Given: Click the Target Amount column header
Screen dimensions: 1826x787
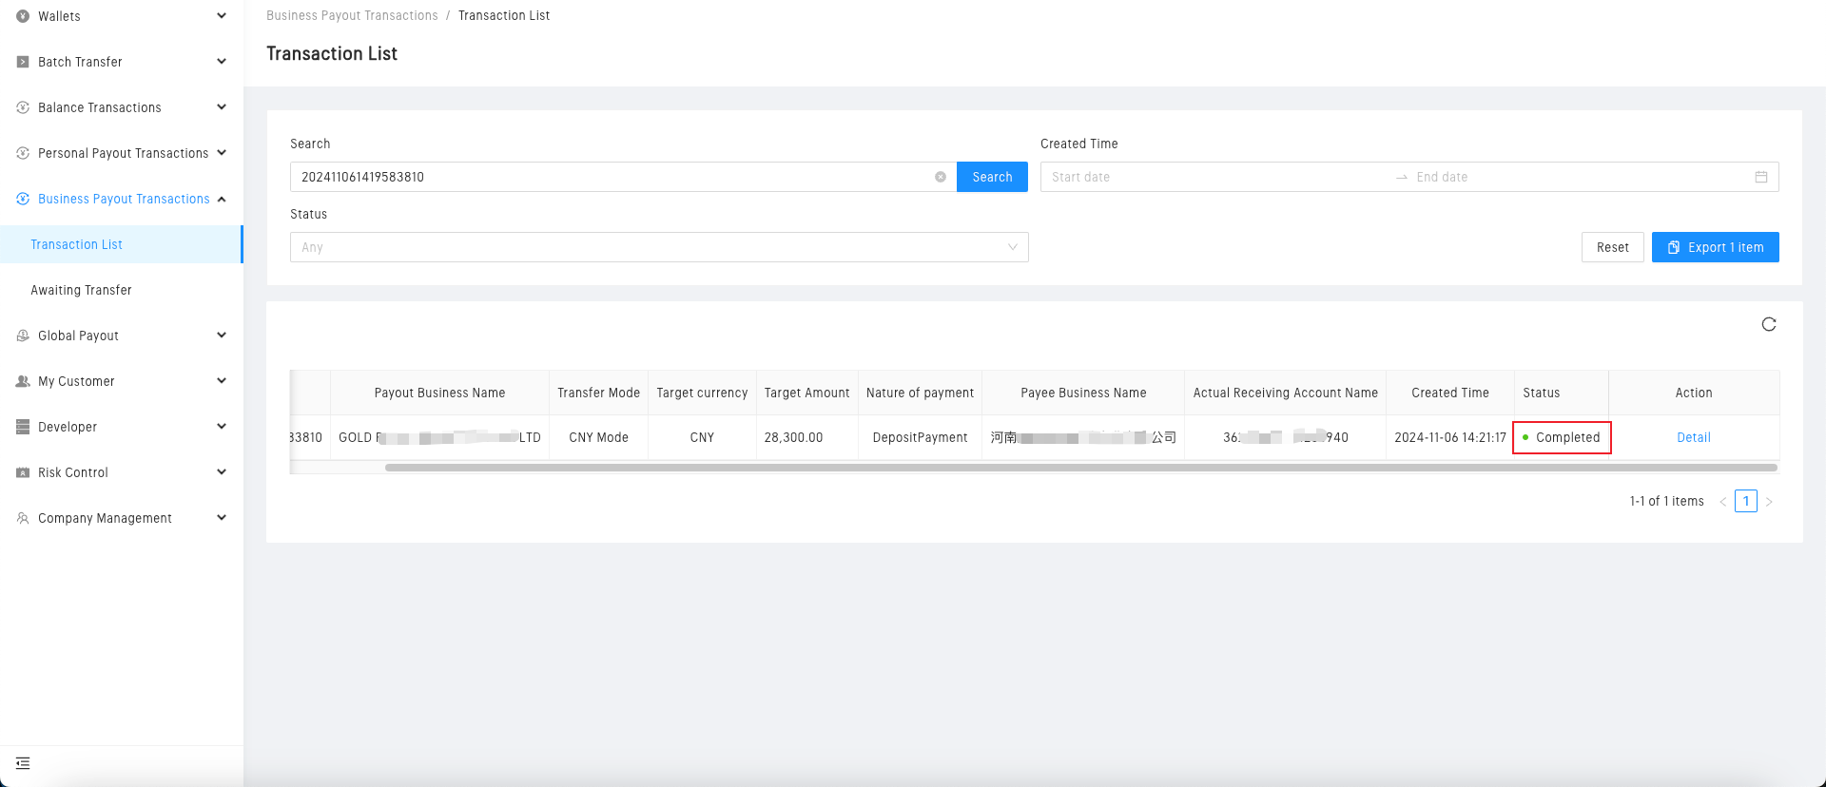Looking at the screenshot, I should click(806, 393).
